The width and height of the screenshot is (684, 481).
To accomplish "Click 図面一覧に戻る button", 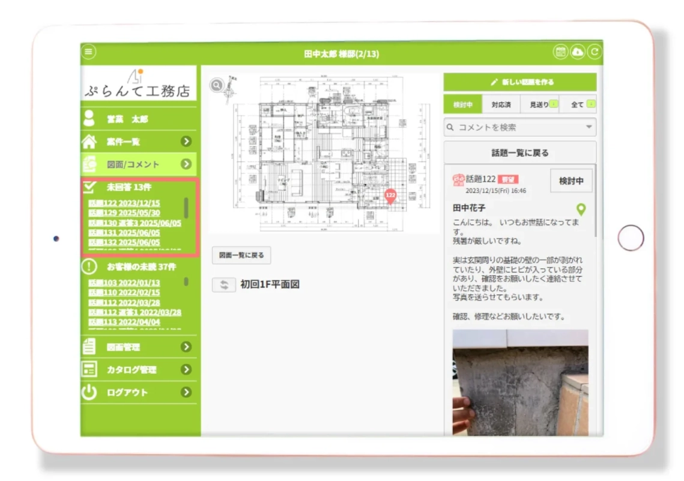I will [x=241, y=255].
